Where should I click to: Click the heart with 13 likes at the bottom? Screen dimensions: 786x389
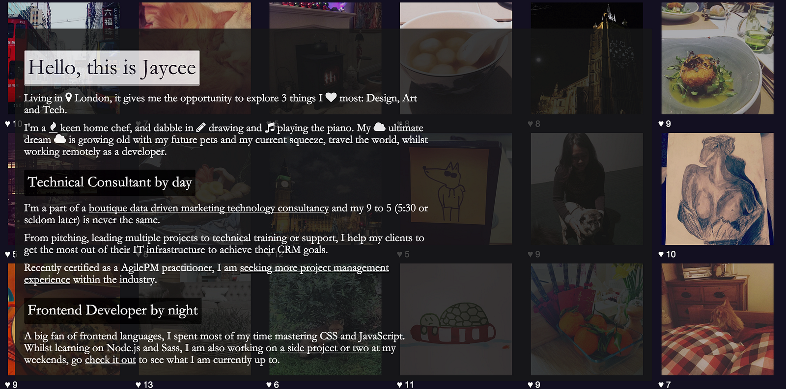click(139, 385)
